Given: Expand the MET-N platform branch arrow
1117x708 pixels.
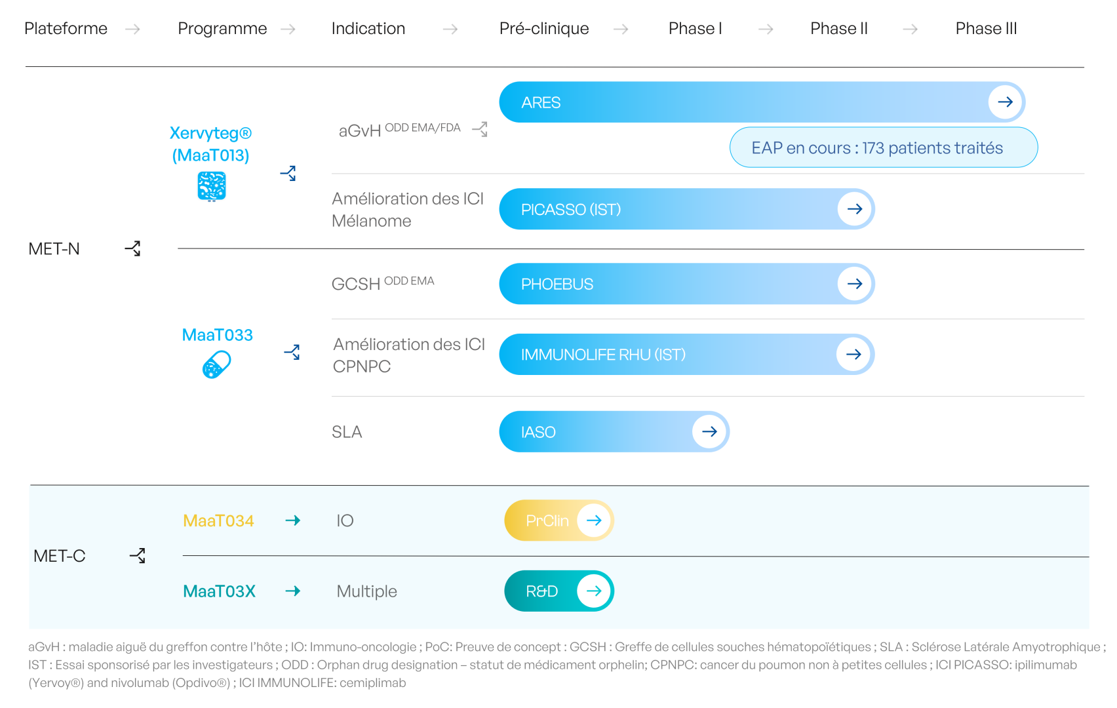Looking at the screenshot, I should [133, 249].
